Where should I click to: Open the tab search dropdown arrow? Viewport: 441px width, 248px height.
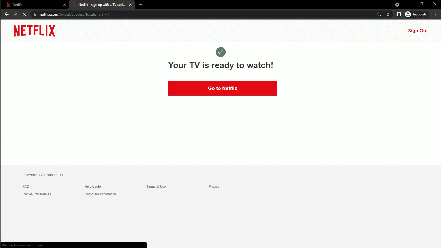397,5
